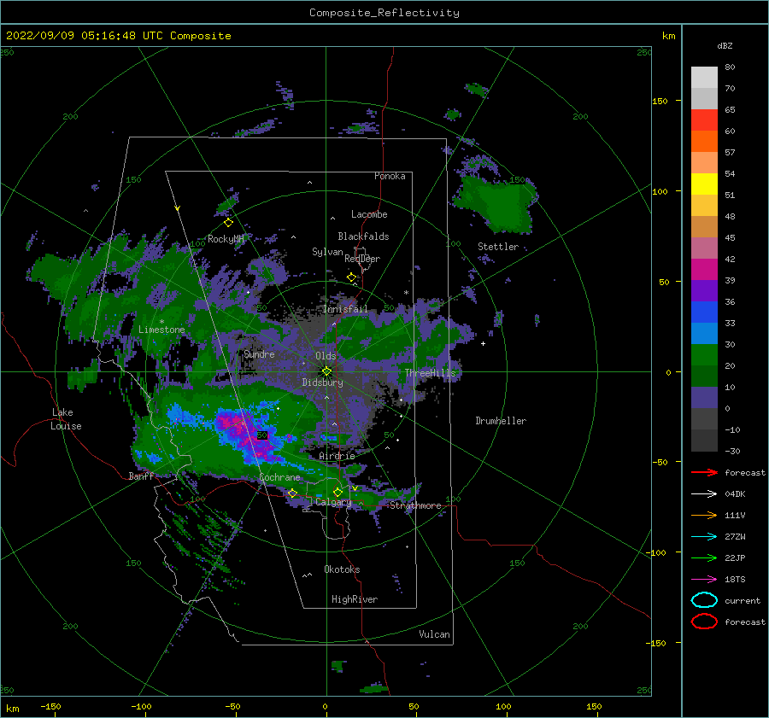
Task: Click the yellow diamond marker below Cochrane
Action: 292,493
